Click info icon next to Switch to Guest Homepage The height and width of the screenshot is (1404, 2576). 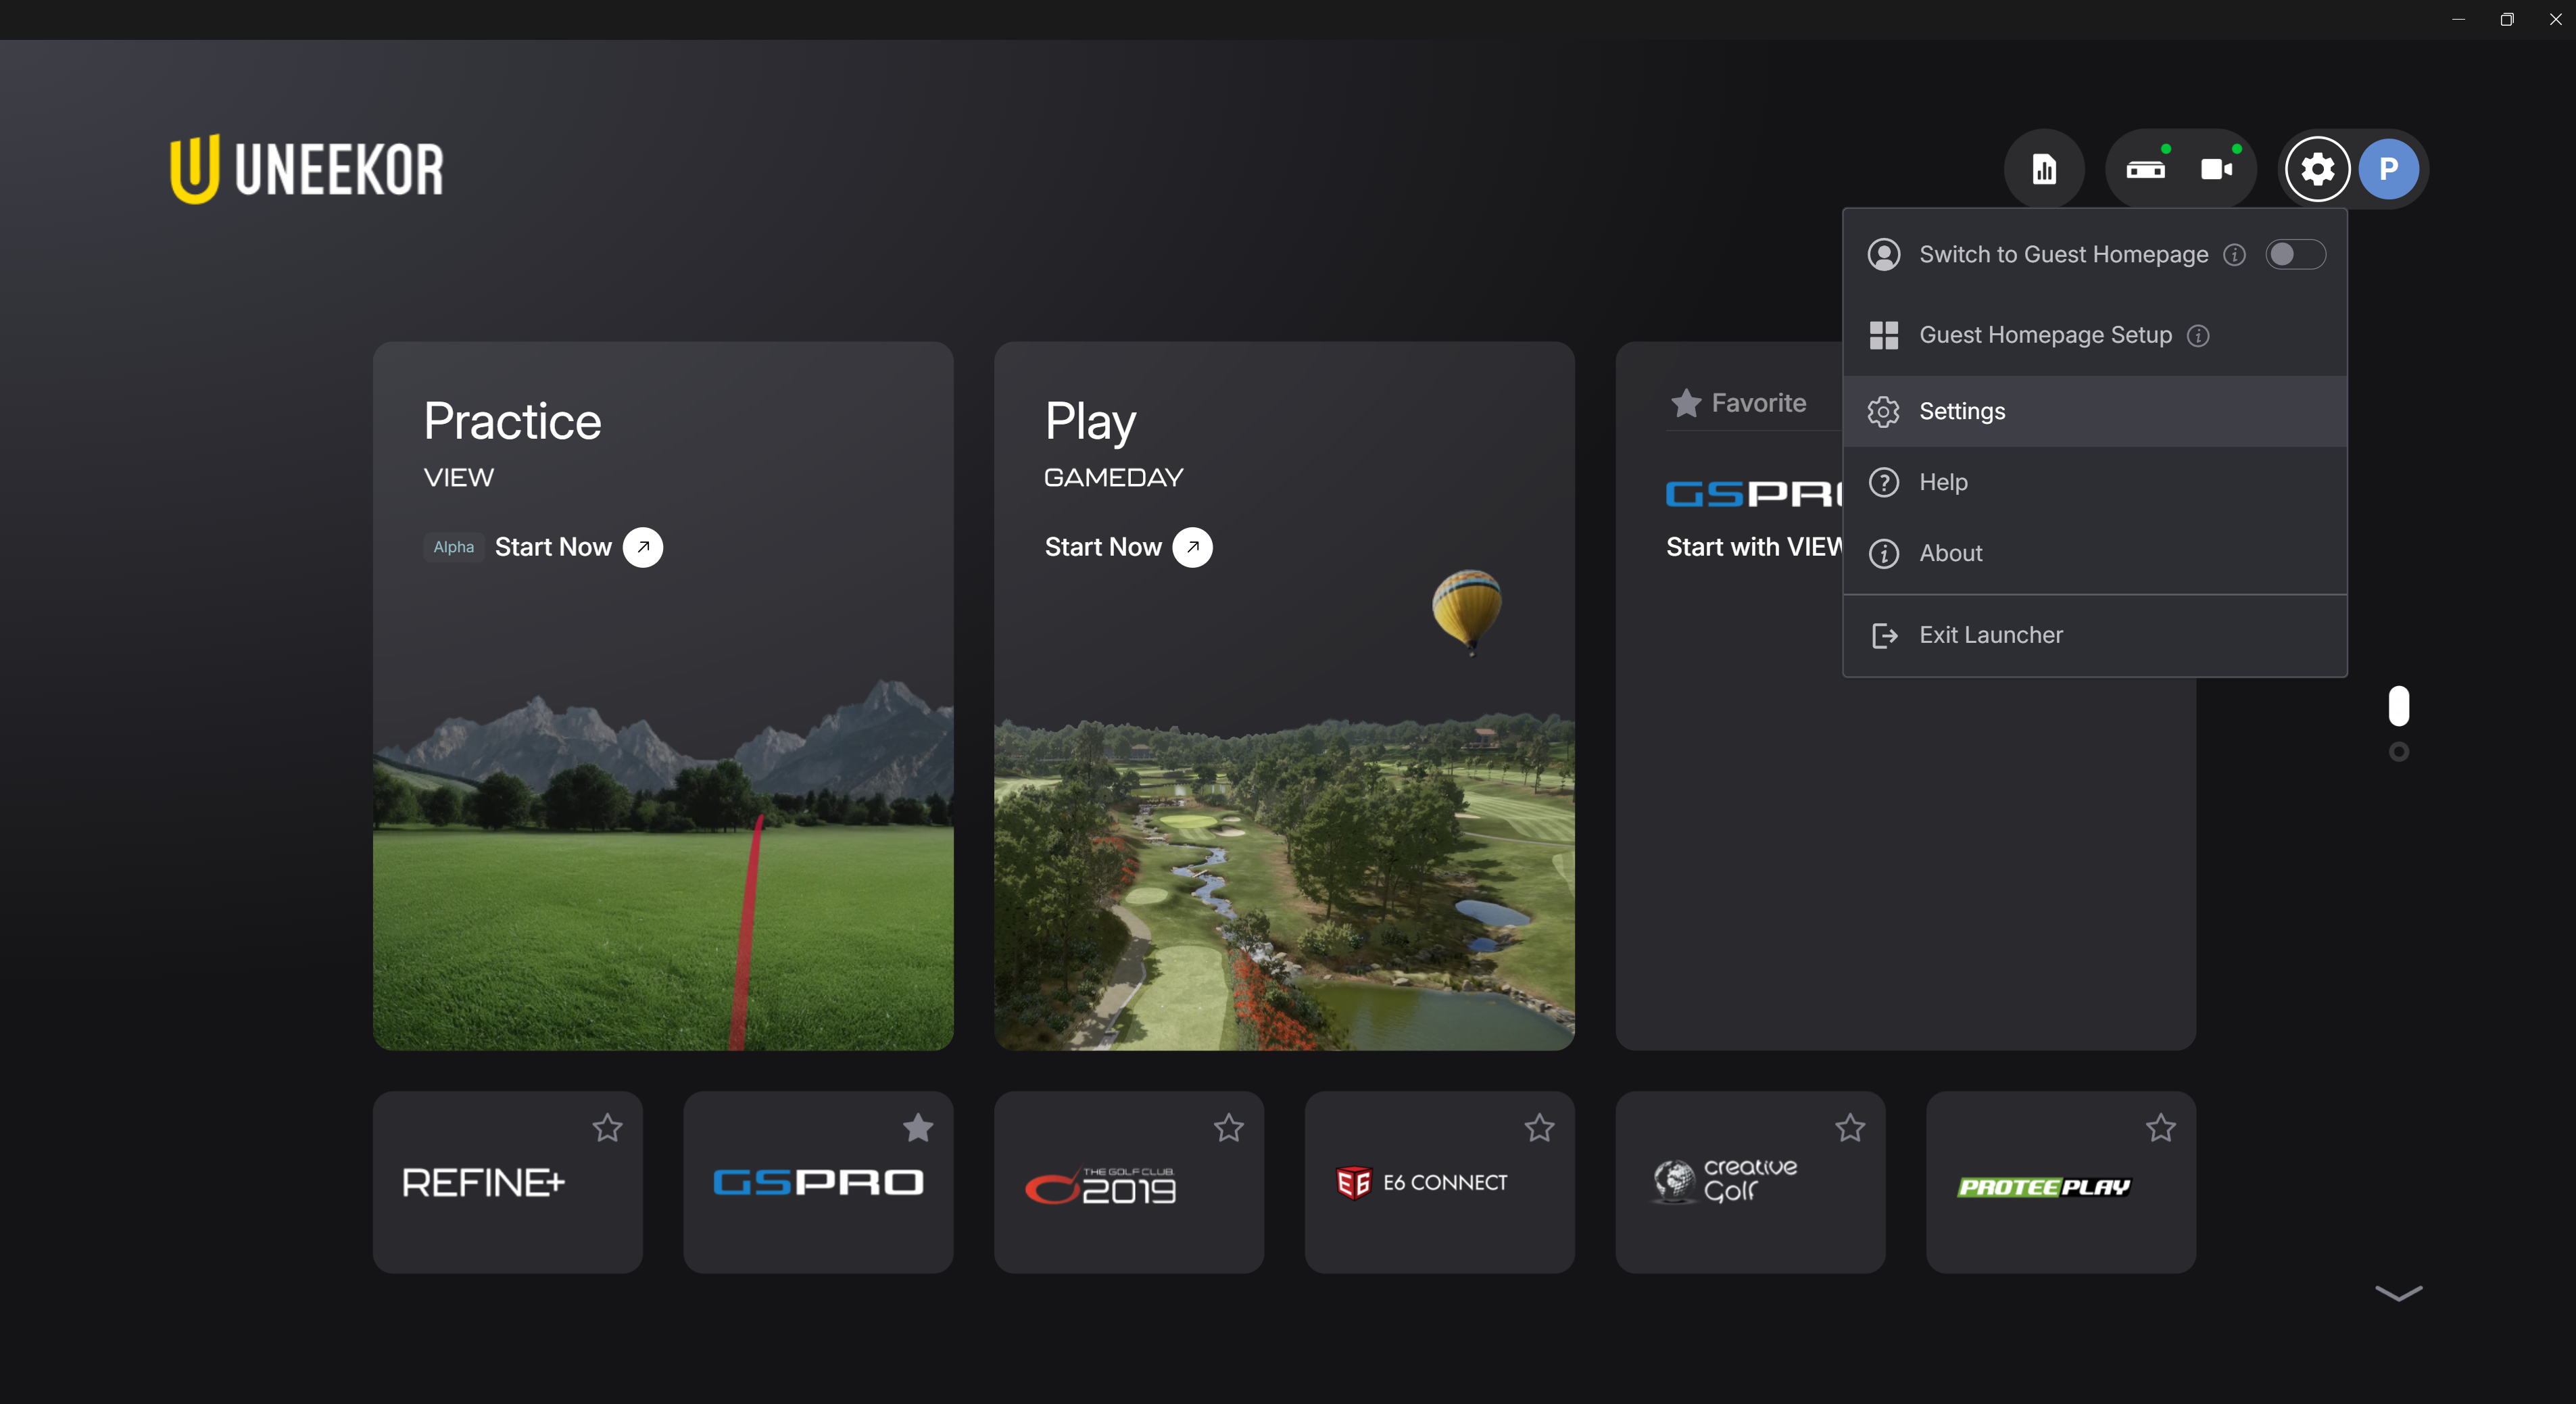pos(2235,255)
